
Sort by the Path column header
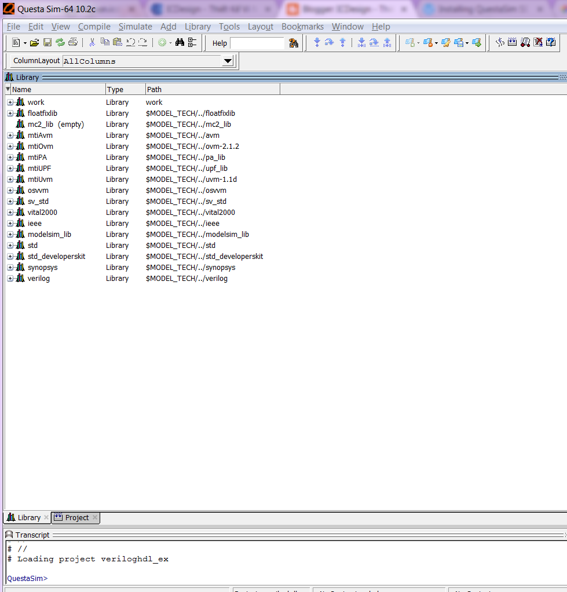[x=213, y=89]
